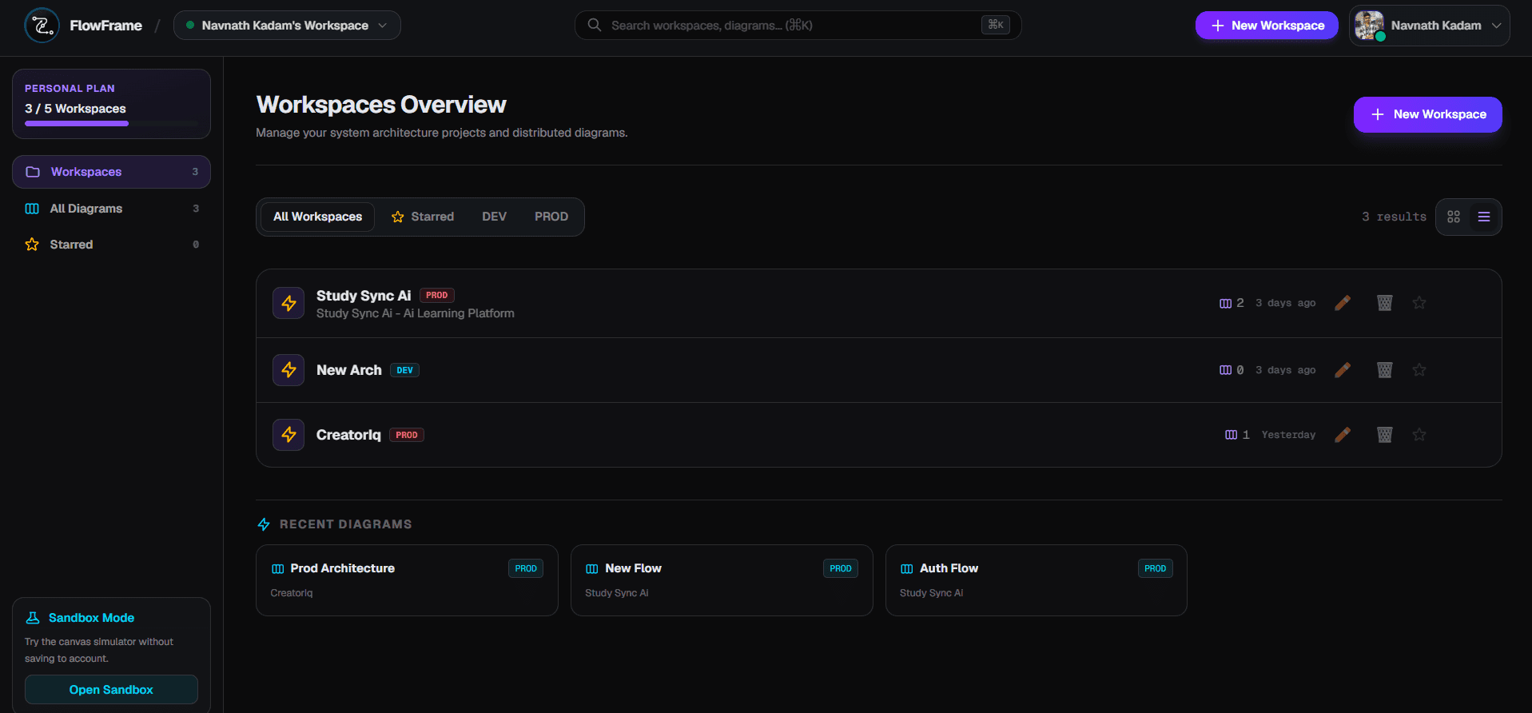Click the Sandbox Mode flask icon

[x=33, y=618]
